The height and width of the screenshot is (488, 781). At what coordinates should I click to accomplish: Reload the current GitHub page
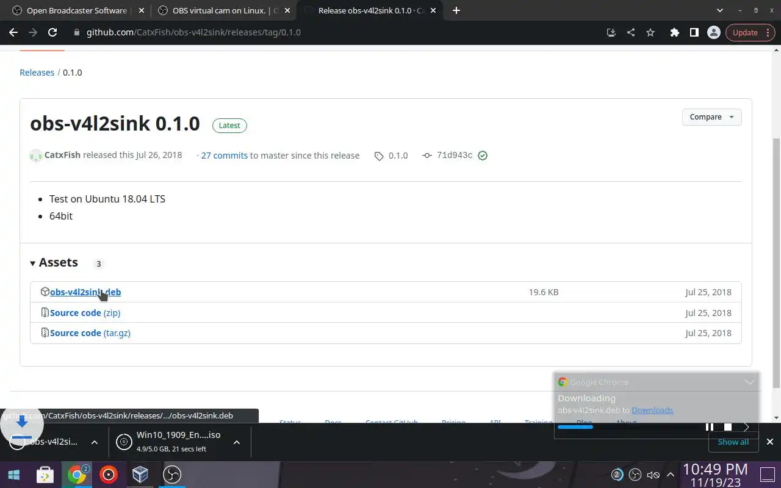[52, 32]
